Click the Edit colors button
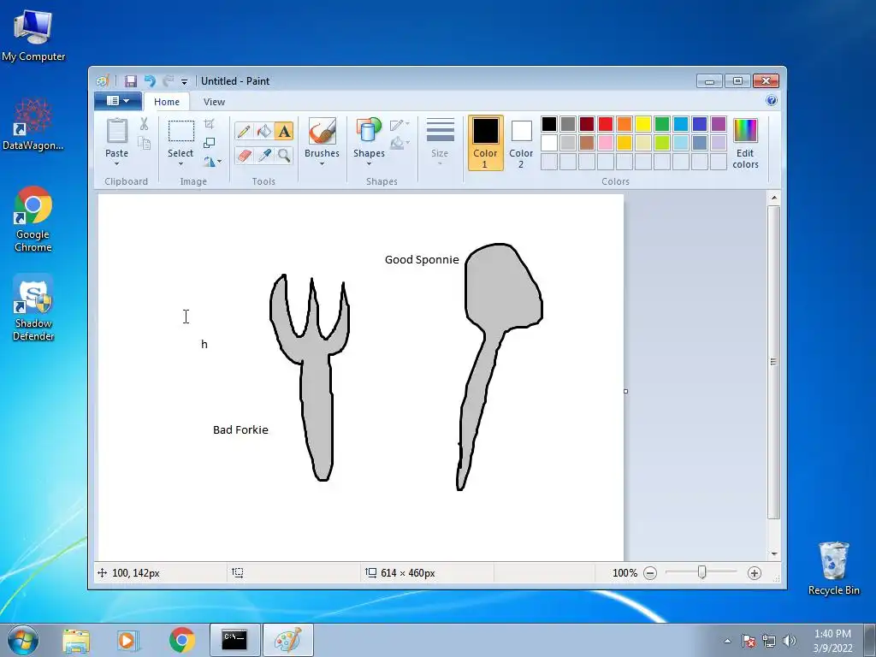The image size is (876, 657). tap(745, 143)
